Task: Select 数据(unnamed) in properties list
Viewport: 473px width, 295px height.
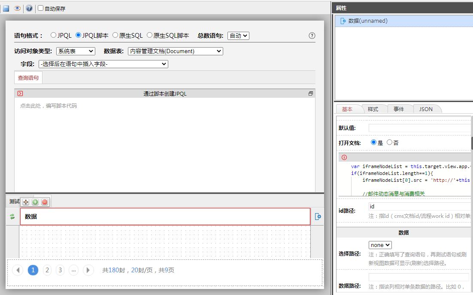Action: (403, 21)
